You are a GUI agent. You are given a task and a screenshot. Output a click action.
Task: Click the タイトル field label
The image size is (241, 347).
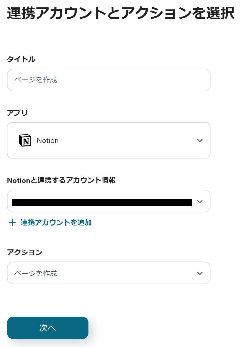pyautogui.click(x=21, y=59)
